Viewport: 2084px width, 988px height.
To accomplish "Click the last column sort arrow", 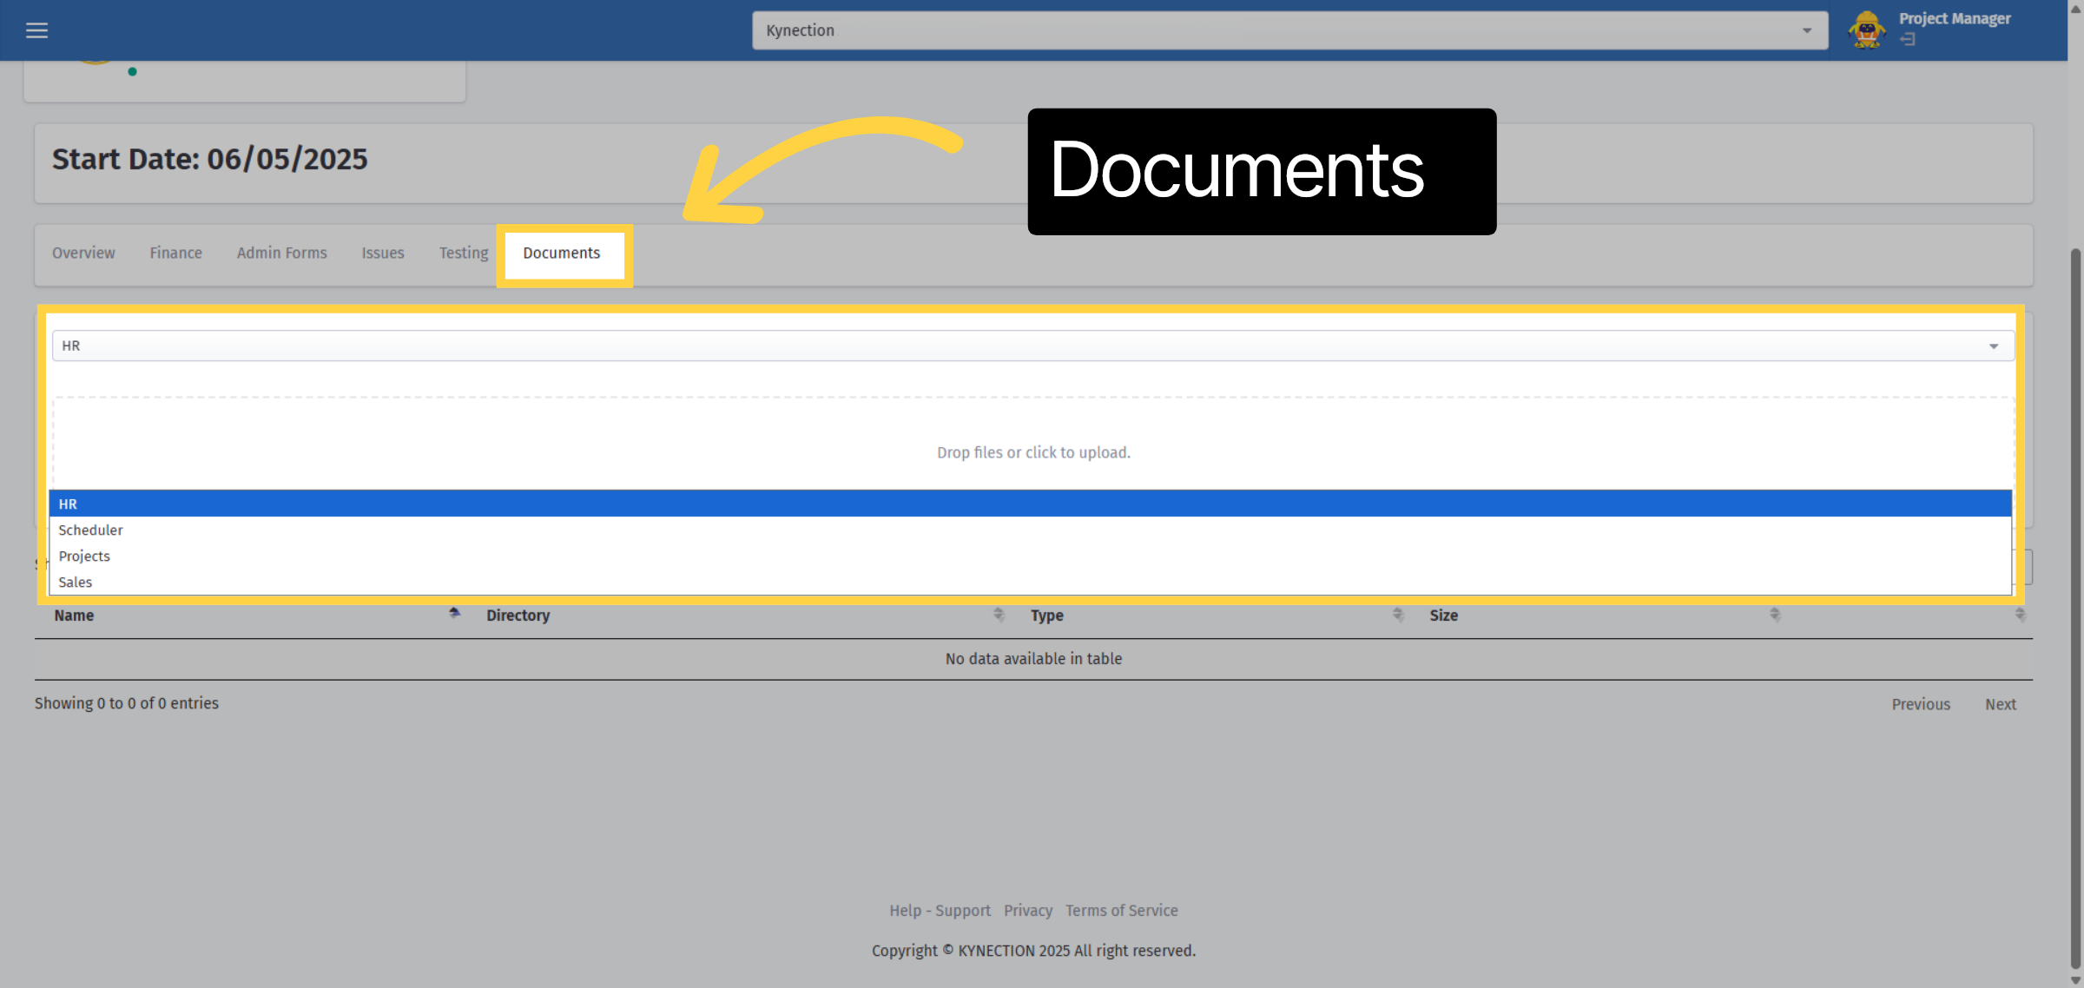I will 2021,614.
